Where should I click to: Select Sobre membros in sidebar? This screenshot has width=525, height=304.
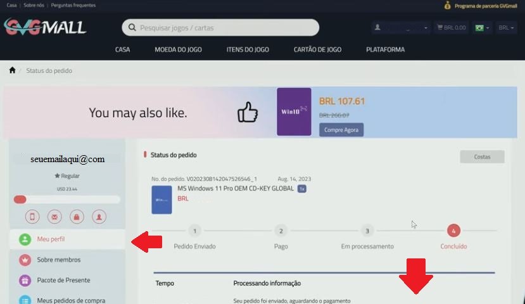click(67, 260)
